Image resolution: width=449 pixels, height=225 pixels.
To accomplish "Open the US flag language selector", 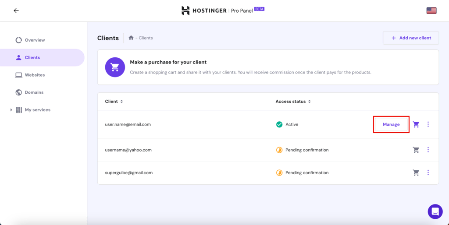I will point(431,11).
